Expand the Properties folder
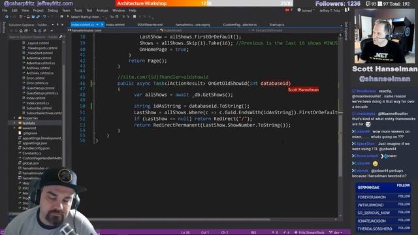This screenshot has height=235, width=418. (14, 118)
